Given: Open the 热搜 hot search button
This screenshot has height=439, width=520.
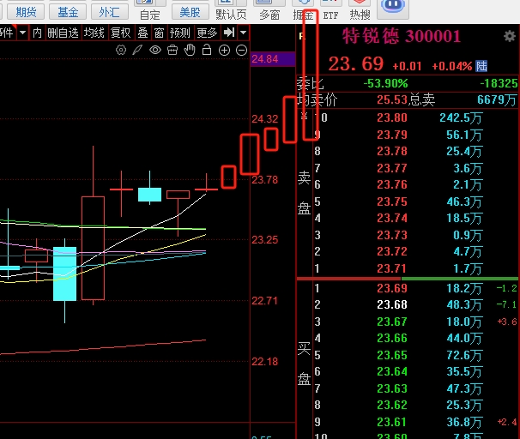Looking at the screenshot, I should click(360, 10).
